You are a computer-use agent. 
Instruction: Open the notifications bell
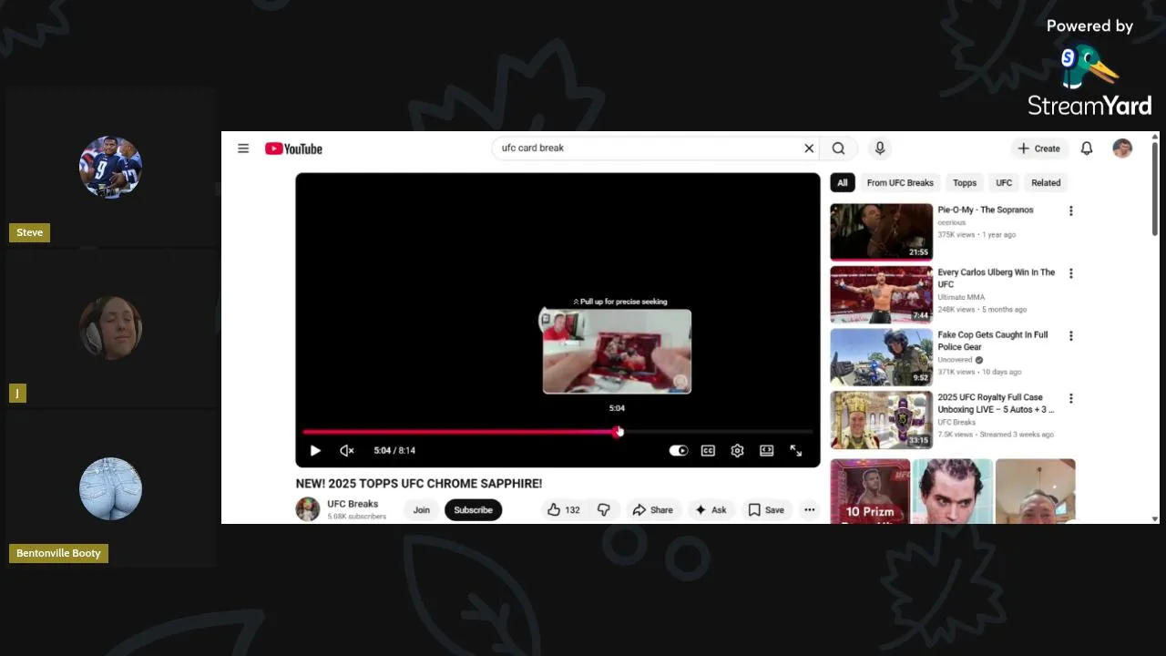click(1087, 149)
